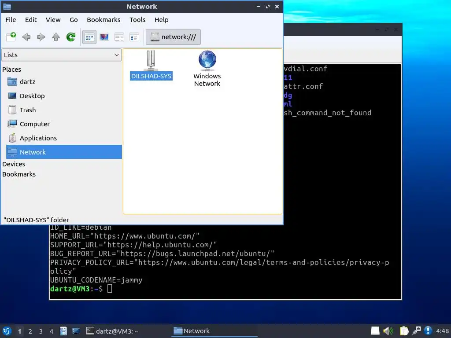Open the File menu
The height and width of the screenshot is (338, 451).
[x=11, y=20]
